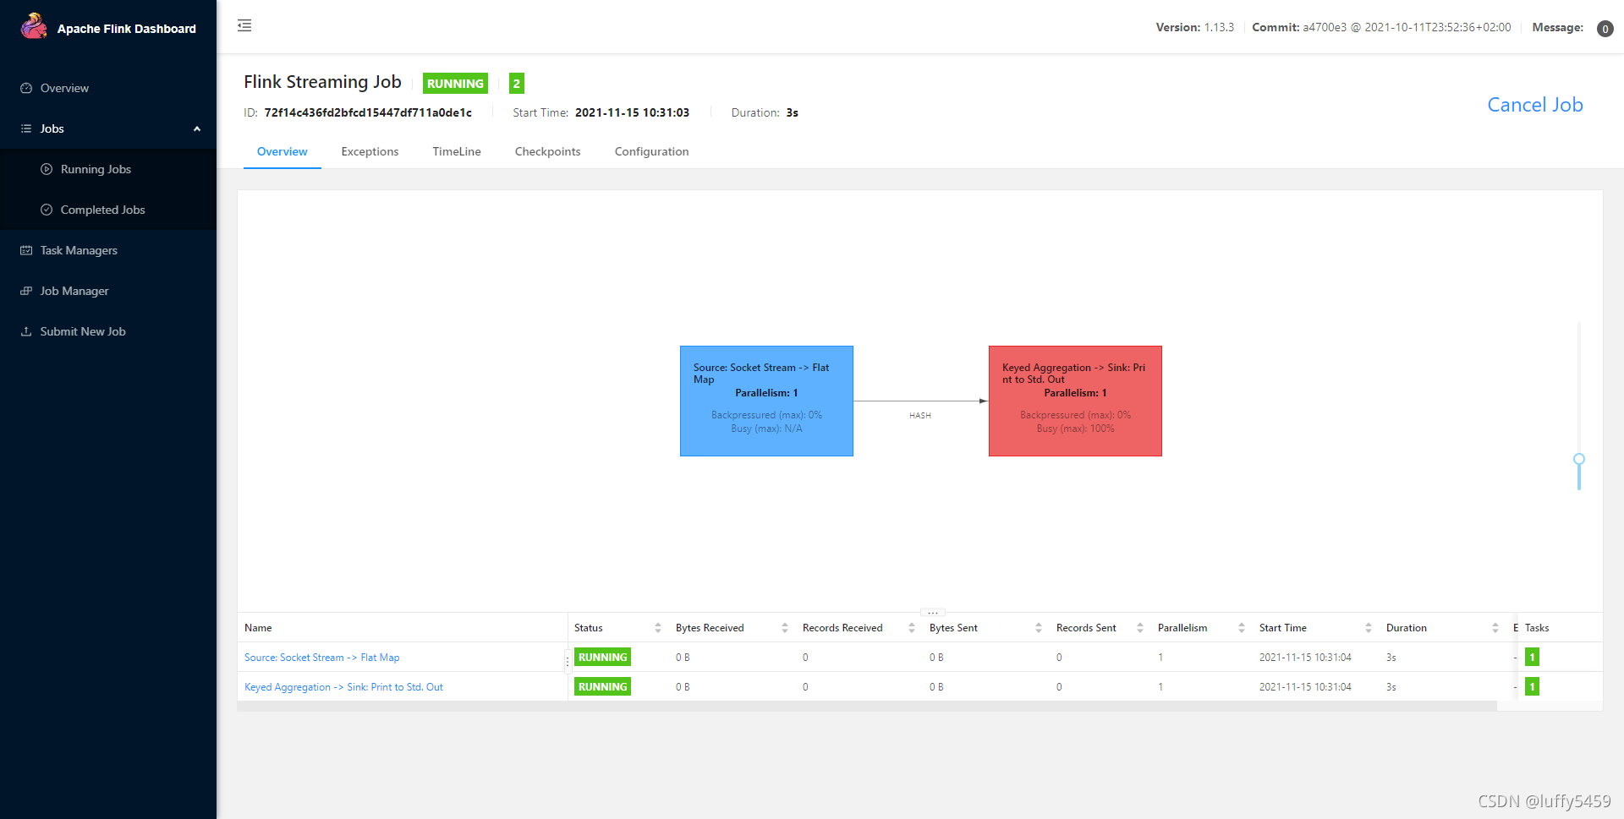This screenshot has height=819, width=1624.
Task: Click RUNNING status of Keyed Aggregation row
Action: [x=602, y=686]
